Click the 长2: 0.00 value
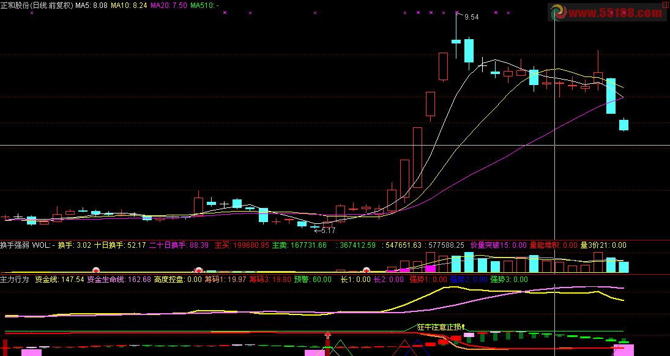 pos(389,280)
